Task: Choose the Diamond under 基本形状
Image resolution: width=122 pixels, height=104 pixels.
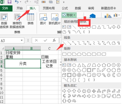Action: (x=99, y=65)
